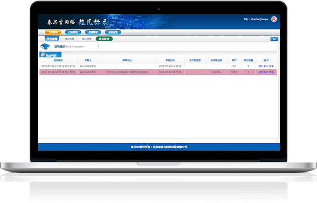Viewport: 317px width, 203px height.
Task: Click the 查看 link in the pink highlighted row
Action: [x=272, y=72]
